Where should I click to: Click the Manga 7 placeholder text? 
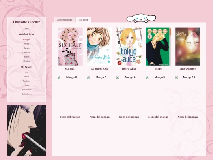(101, 77)
